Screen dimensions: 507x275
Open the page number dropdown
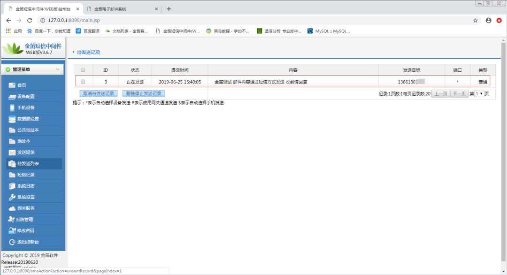coord(479,94)
